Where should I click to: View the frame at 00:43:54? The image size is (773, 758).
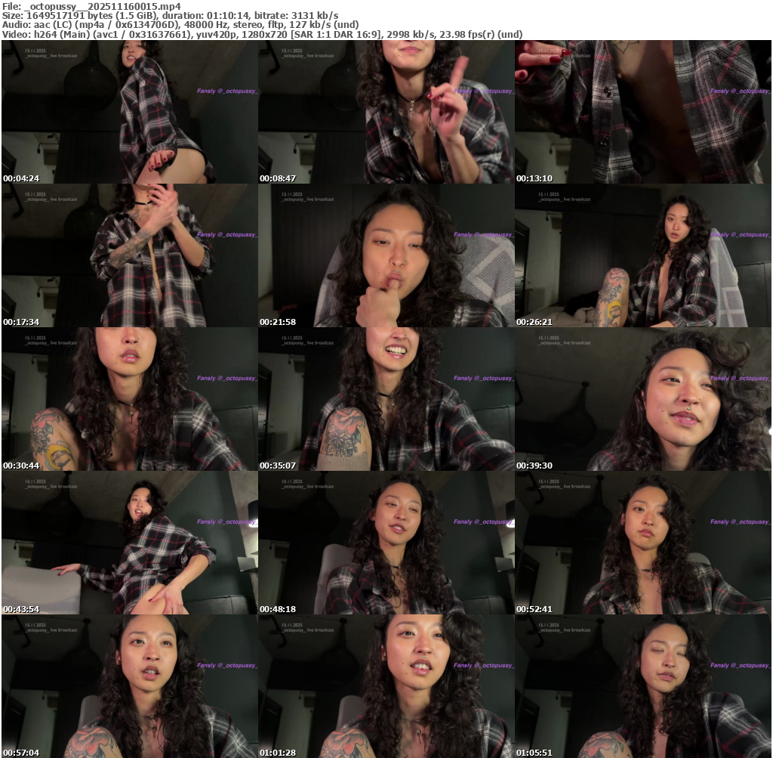130,543
